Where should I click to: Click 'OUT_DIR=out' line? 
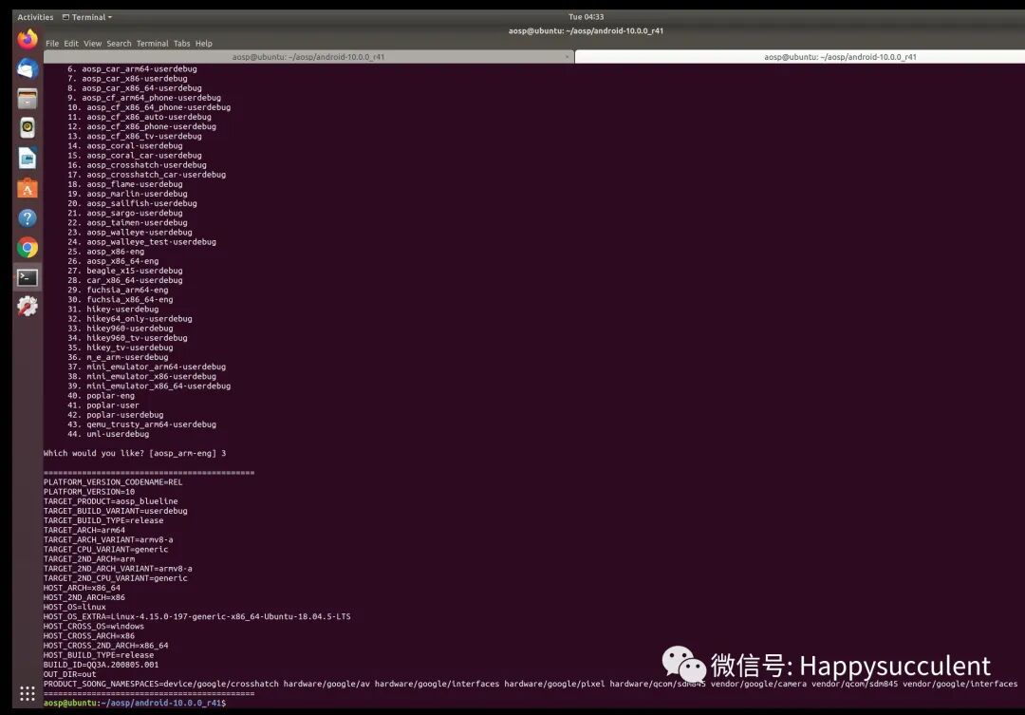70,674
